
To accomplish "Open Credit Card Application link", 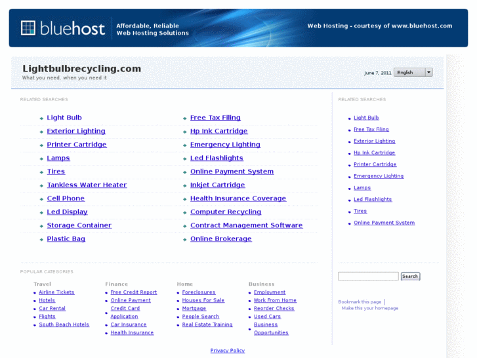I will [x=125, y=313].
